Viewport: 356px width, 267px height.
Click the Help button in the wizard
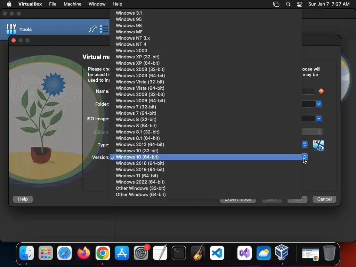[x=23, y=199]
